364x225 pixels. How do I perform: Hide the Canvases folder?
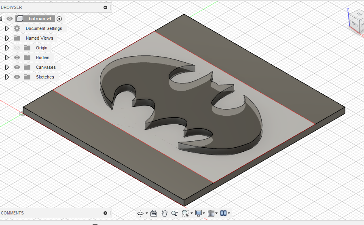[17, 67]
